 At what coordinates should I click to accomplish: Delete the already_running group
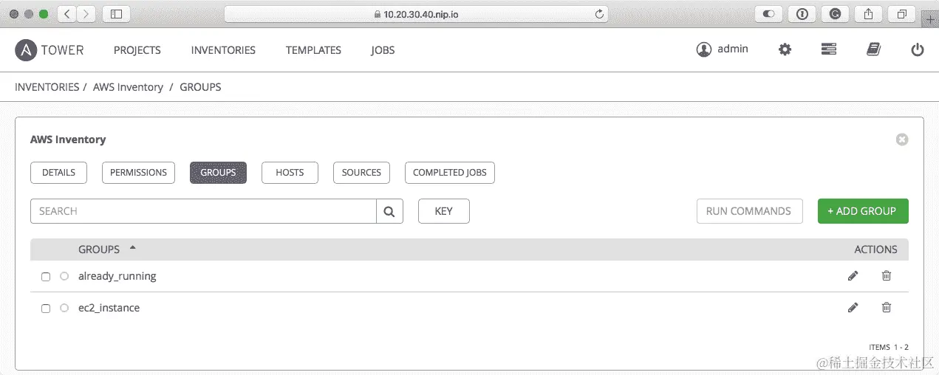pos(887,276)
